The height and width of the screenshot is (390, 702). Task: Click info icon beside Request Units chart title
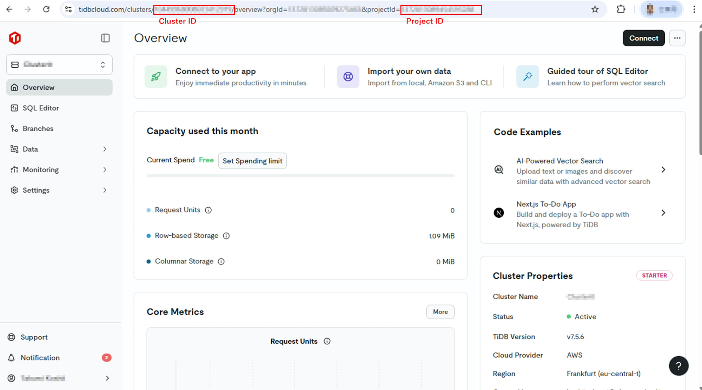pos(327,341)
